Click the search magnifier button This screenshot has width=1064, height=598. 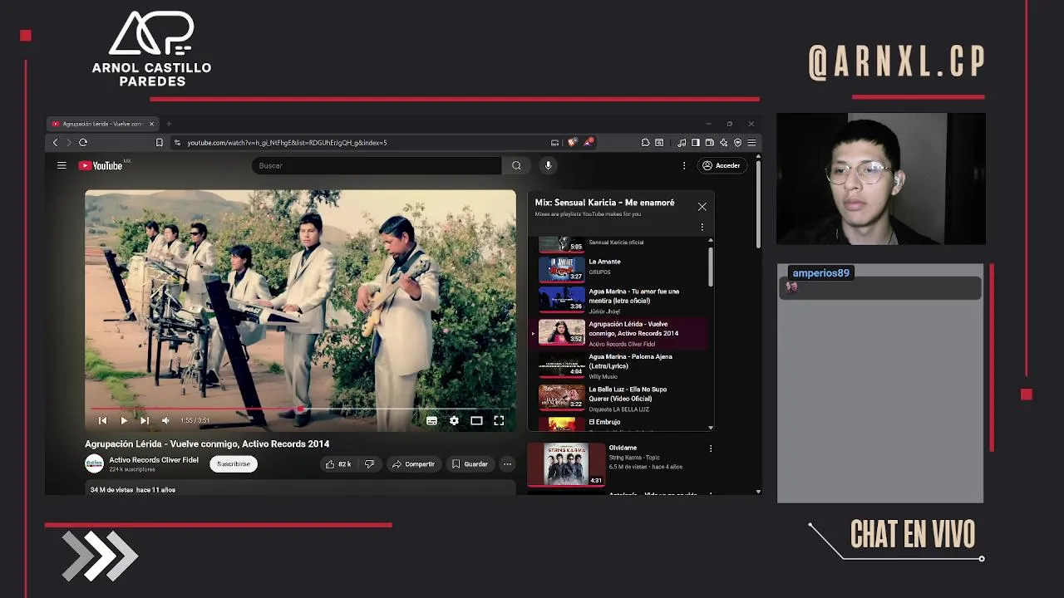pyautogui.click(x=516, y=165)
